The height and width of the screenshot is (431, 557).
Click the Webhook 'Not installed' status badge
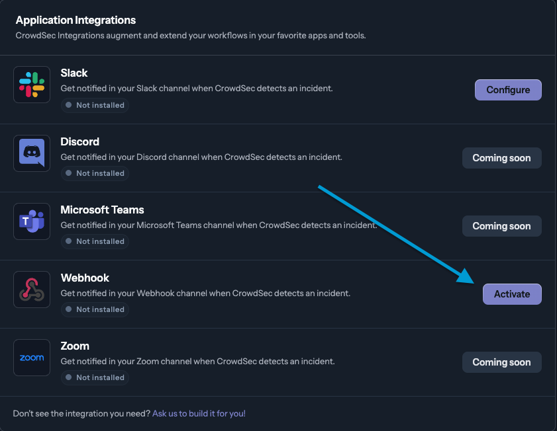(x=94, y=309)
